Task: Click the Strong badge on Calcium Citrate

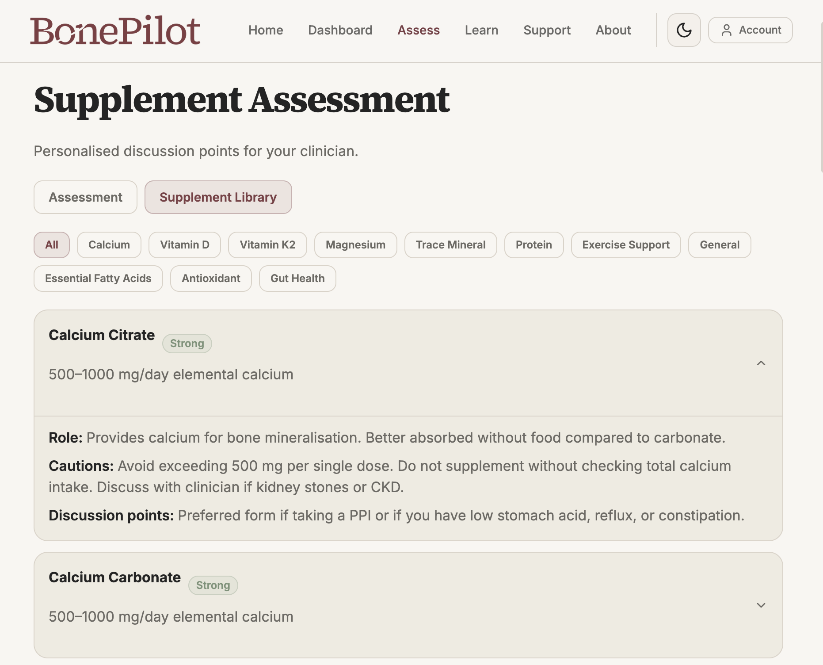Action: tap(187, 344)
